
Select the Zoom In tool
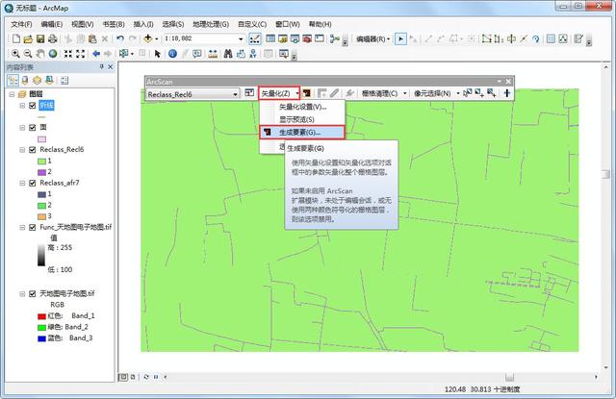coord(15,54)
